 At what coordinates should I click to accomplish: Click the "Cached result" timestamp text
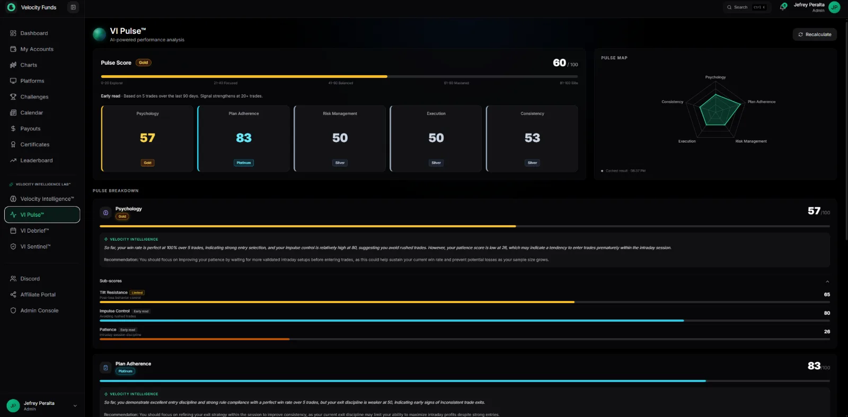click(625, 171)
